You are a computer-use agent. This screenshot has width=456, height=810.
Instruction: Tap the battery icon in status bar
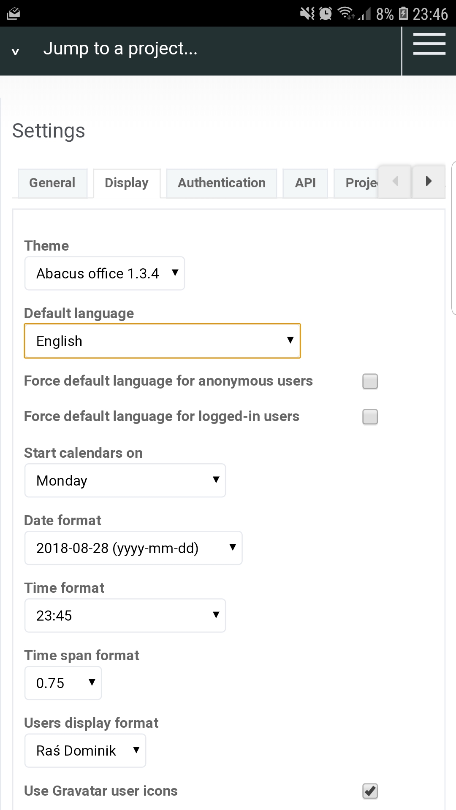coord(404,13)
